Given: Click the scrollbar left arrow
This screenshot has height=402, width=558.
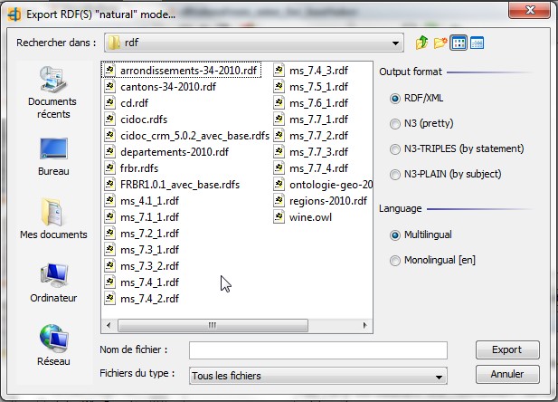Looking at the screenshot, I should (109, 325).
